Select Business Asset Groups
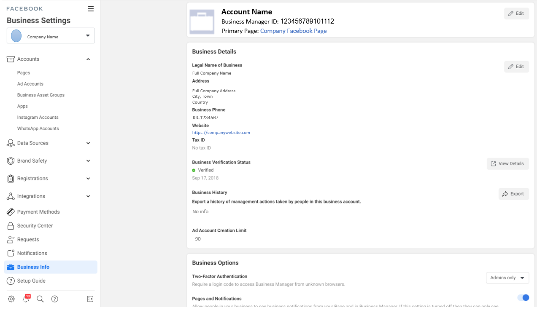This screenshot has height=313, width=537. pyautogui.click(x=41, y=95)
